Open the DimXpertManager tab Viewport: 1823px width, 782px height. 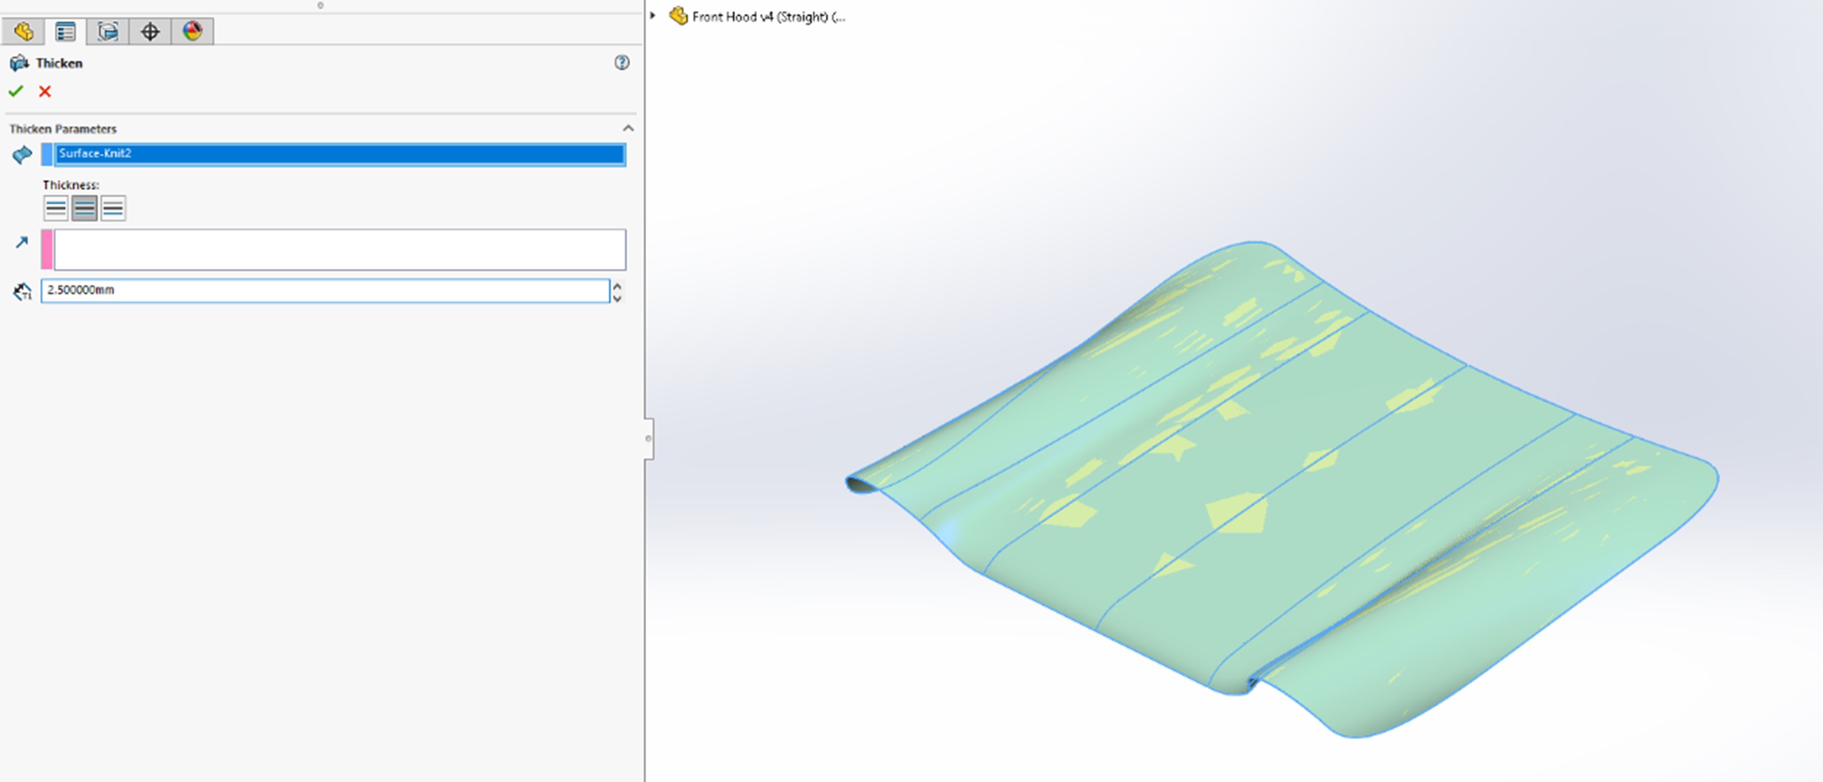151,32
